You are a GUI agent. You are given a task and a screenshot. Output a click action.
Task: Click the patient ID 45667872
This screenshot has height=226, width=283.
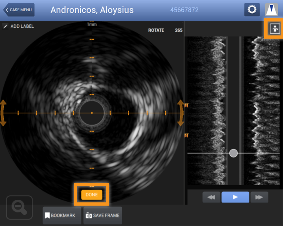click(x=184, y=10)
